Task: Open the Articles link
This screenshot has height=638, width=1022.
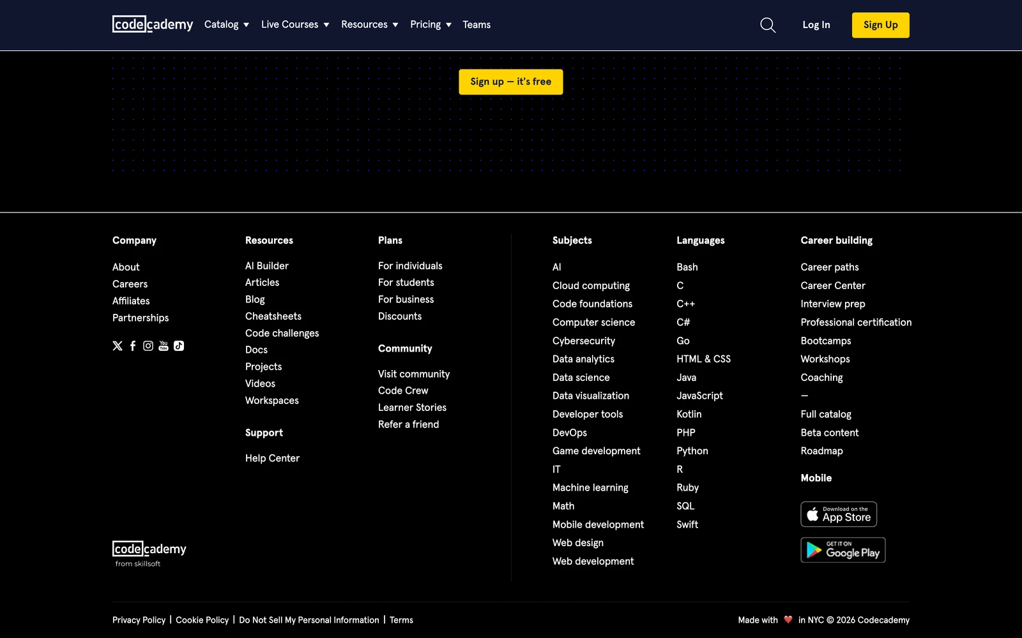Action: (262, 283)
